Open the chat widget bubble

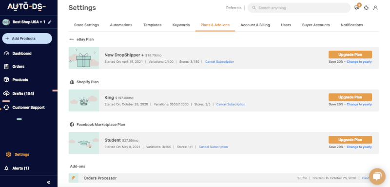(377, 177)
